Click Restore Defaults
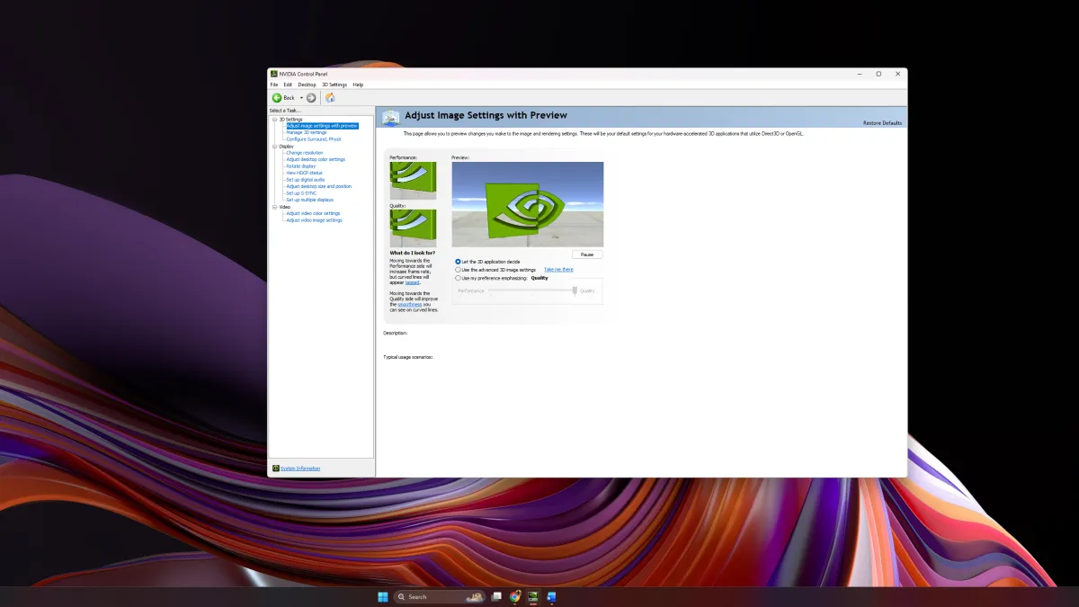Viewport: 1079px width, 607px height. click(x=882, y=122)
